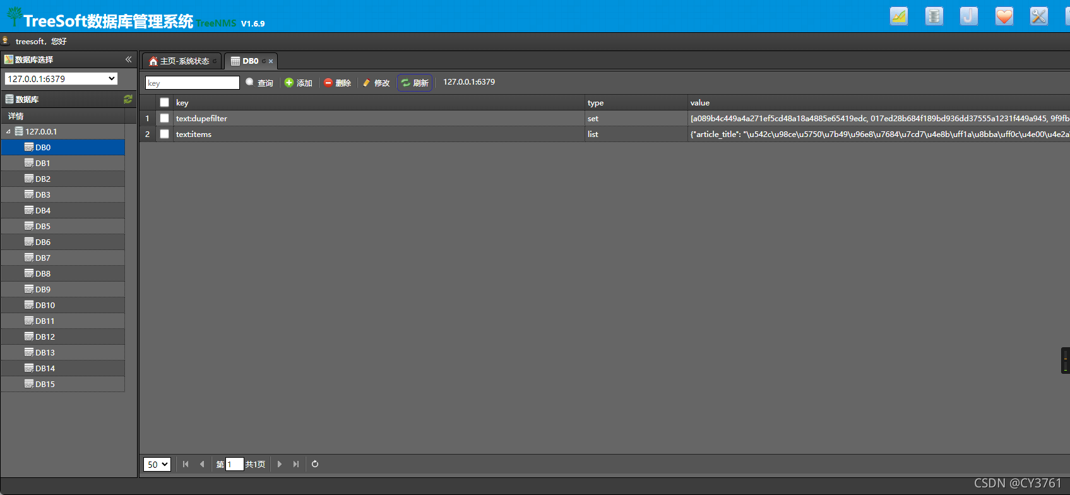Click the J icon in header

(x=969, y=16)
